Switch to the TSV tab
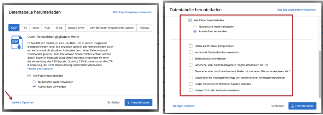Viewport: 323px width, 115px height. pyautogui.click(x=25, y=28)
